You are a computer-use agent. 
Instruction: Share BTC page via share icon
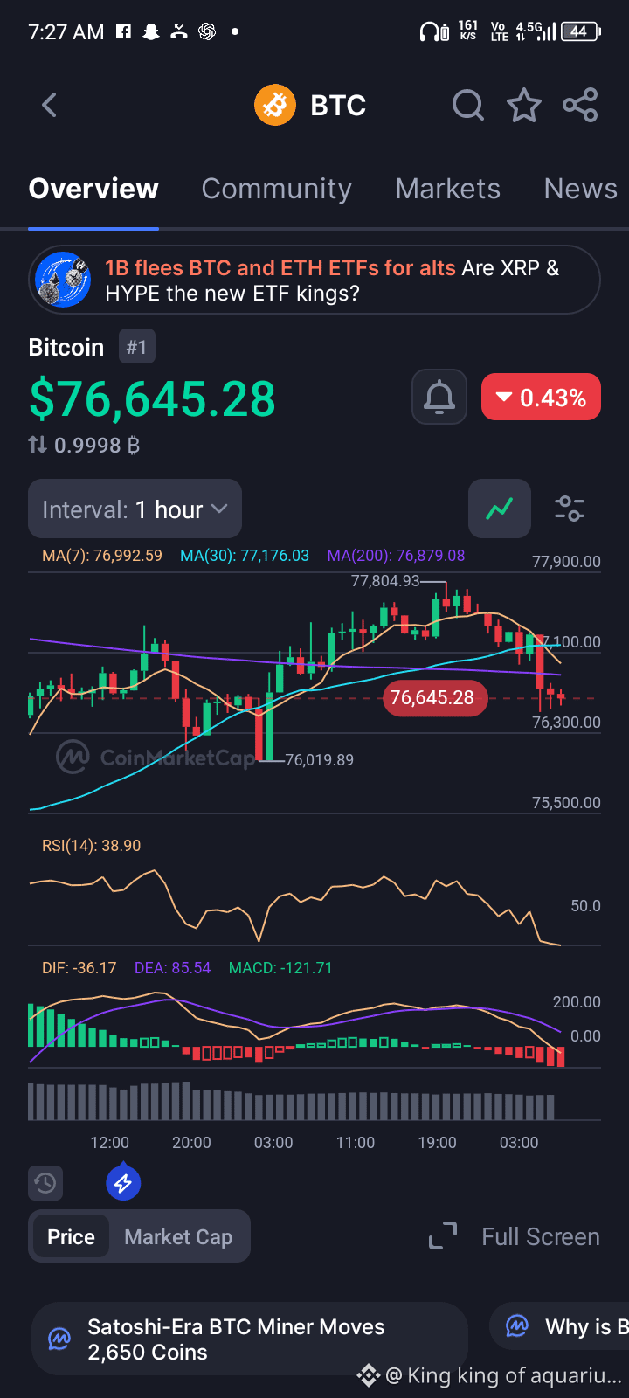[x=580, y=106]
